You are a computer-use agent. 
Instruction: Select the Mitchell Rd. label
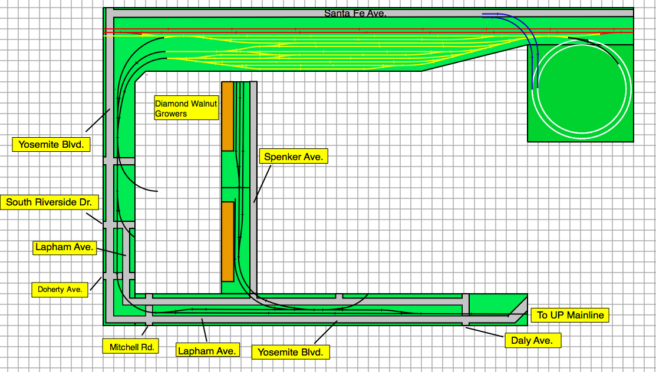pyautogui.click(x=130, y=347)
